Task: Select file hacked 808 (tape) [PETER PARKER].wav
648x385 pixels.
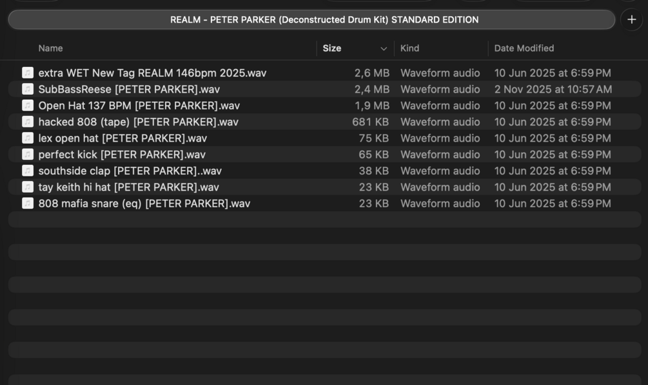Action: pyautogui.click(x=139, y=122)
